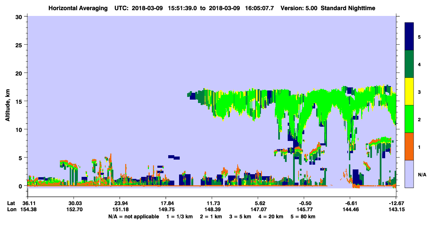Screen dimensions: 440x226
Task: Click the "5 = 80 km" legend entry
Action: 303,217
